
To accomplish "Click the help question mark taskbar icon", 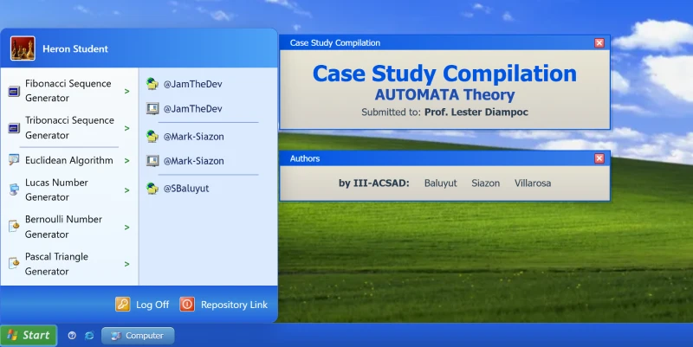I will [x=72, y=336].
